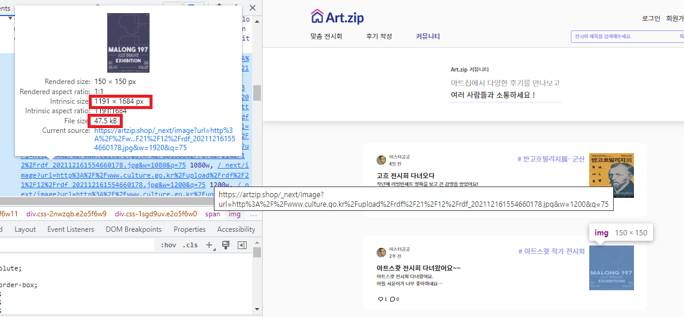Toggle the :hov element state panel

169,245
